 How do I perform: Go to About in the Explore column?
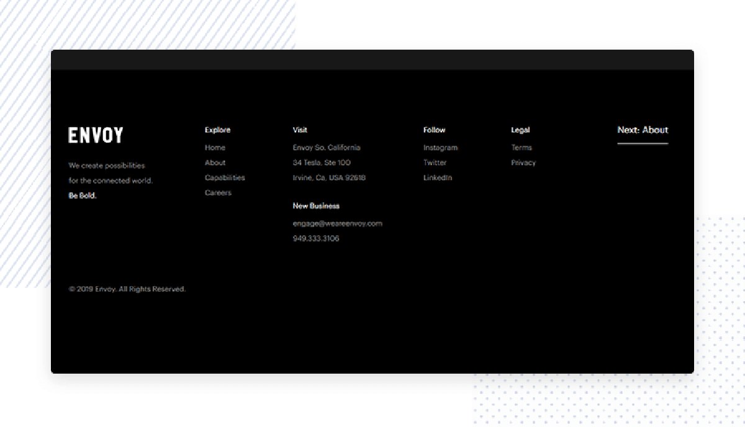coord(215,163)
